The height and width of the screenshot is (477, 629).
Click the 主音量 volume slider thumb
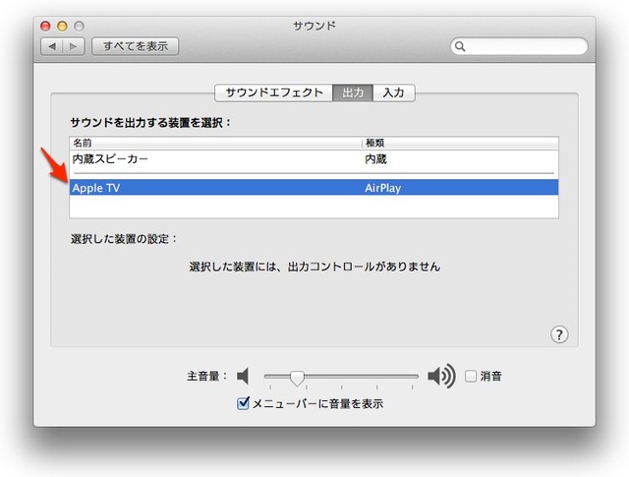pyautogui.click(x=297, y=378)
